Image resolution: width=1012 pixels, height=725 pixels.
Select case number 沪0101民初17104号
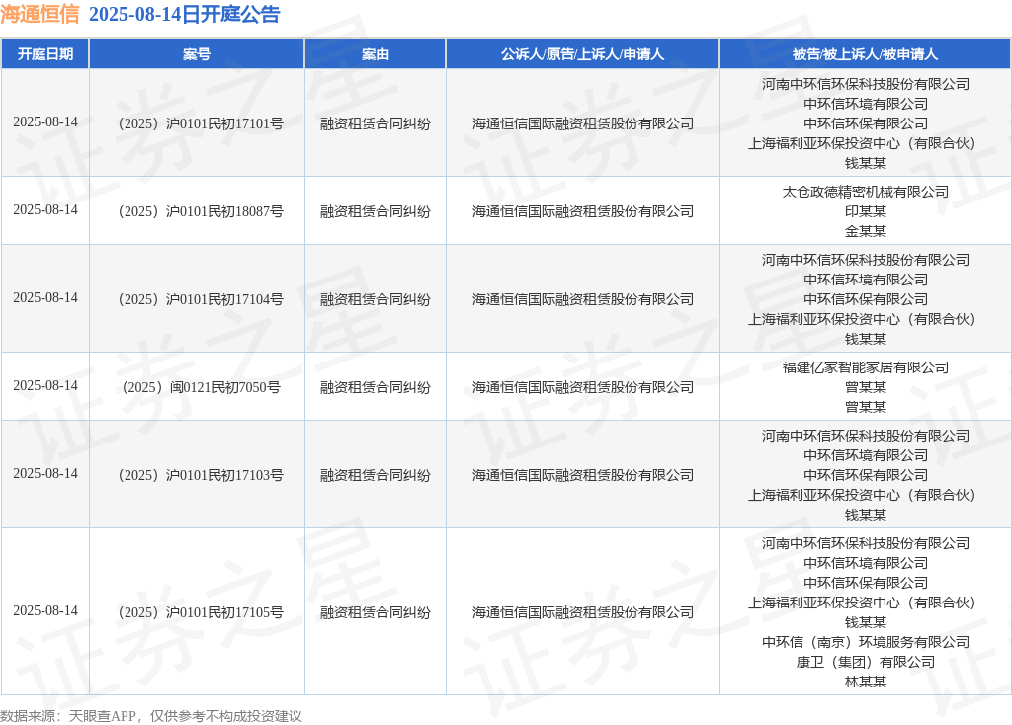tap(201, 299)
